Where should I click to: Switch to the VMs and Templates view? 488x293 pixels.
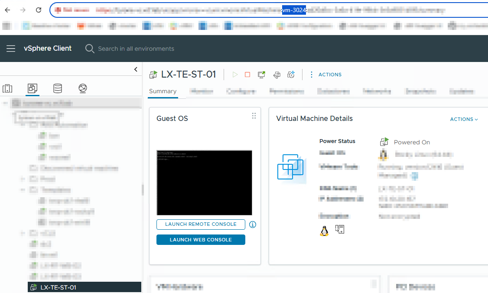[x=32, y=88]
